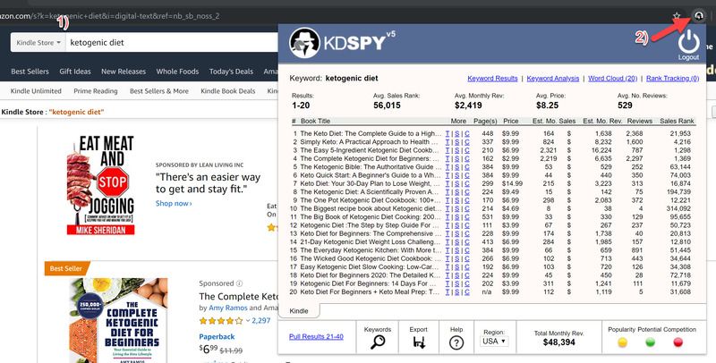Open Best Sellers in Amazon nav
716x363 pixels.
click(30, 72)
